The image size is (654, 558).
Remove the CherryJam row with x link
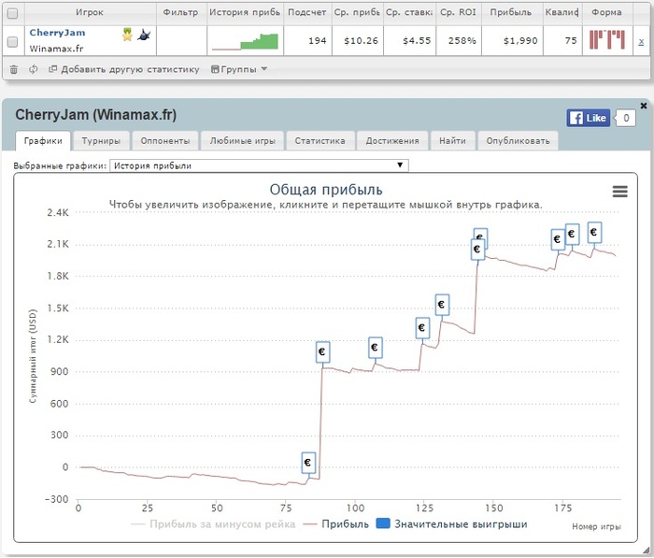(x=641, y=41)
